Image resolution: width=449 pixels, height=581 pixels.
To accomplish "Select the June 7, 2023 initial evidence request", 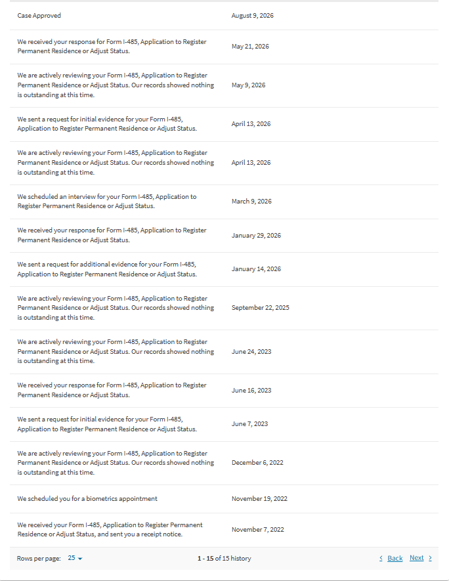I will coord(224,424).
